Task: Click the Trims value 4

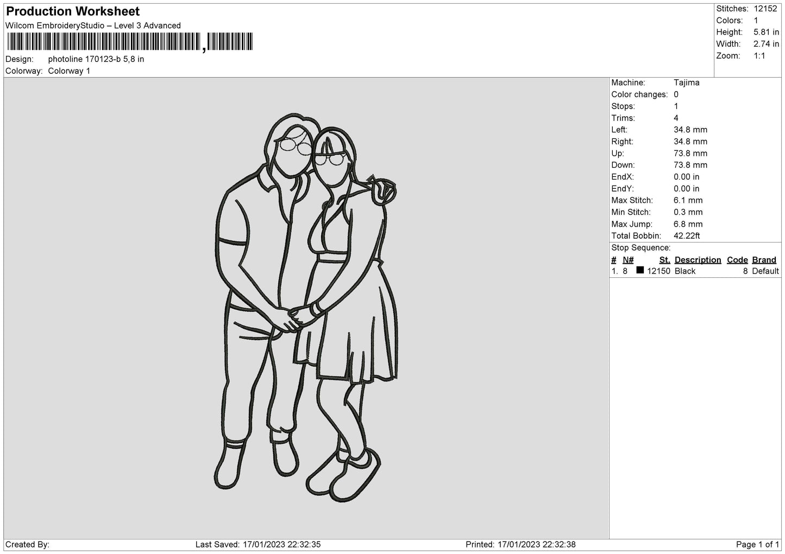Action: click(x=676, y=118)
